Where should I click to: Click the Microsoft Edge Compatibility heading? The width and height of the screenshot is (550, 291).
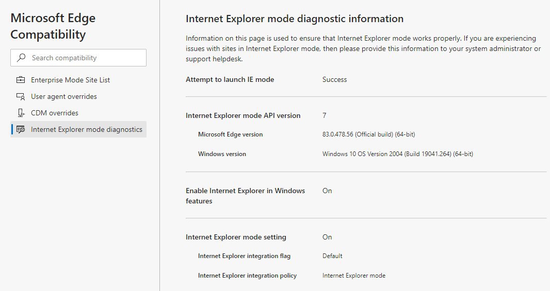pos(53,26)
